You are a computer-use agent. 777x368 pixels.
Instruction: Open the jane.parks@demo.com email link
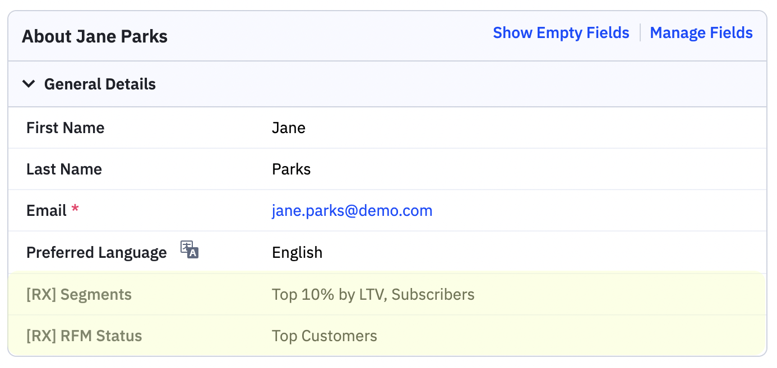click(x=352, y=211)
